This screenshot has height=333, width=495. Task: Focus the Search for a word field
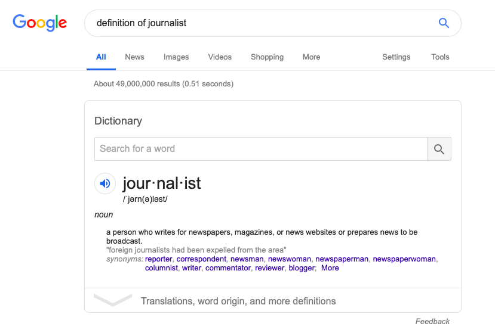click(x=261, y=149)
